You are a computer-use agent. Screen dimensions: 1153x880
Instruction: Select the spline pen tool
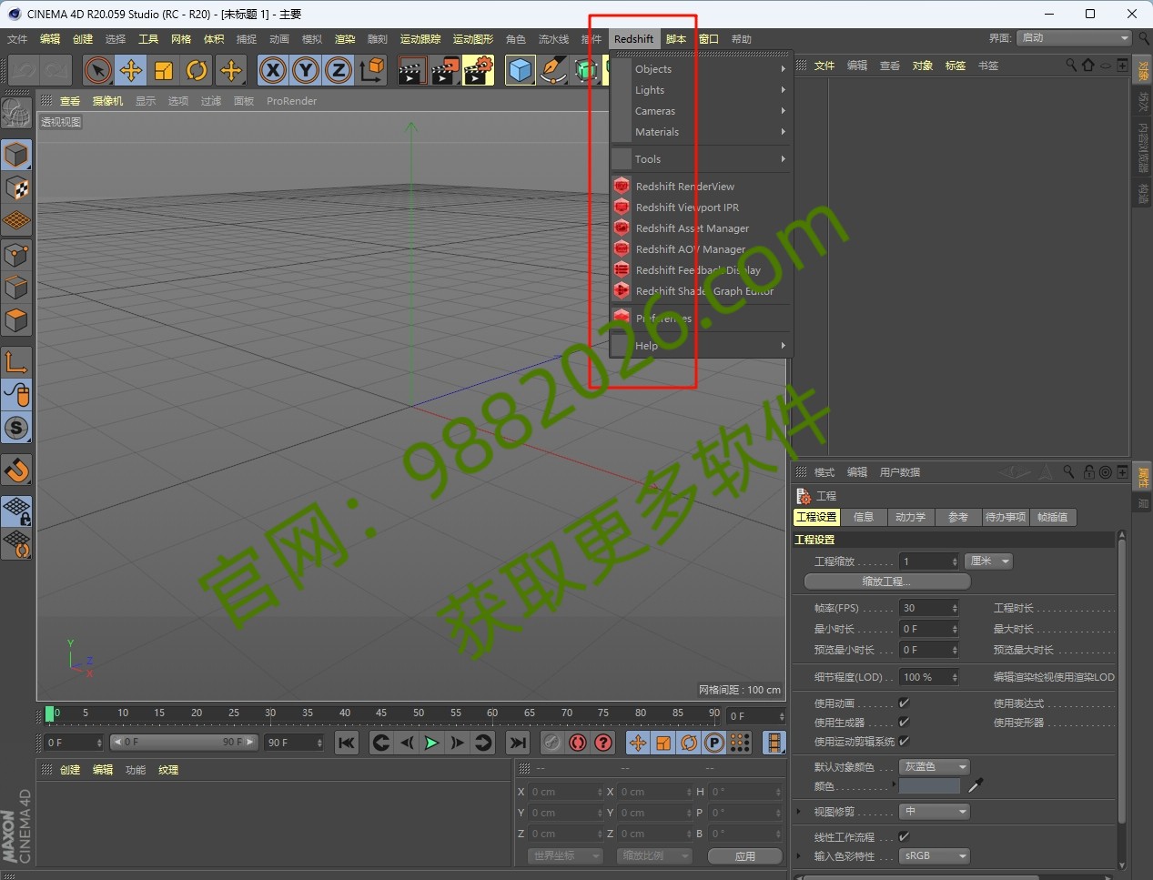[x=553, y=70]
